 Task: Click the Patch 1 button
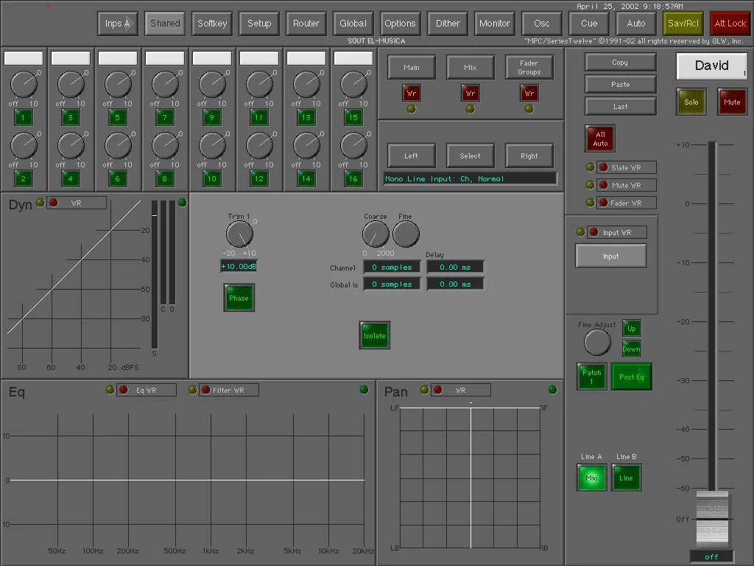point(591,377)
